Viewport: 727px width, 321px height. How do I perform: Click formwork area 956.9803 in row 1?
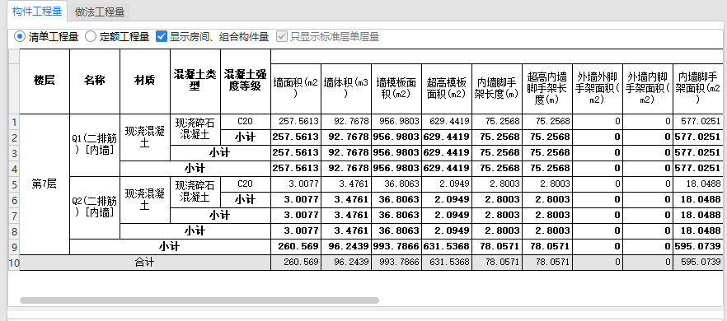[396, 122]
